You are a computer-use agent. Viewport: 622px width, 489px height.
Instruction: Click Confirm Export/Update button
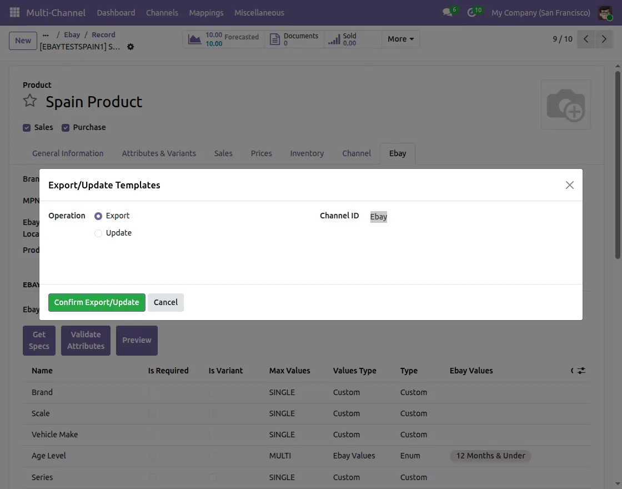click(x=97, y=302)
